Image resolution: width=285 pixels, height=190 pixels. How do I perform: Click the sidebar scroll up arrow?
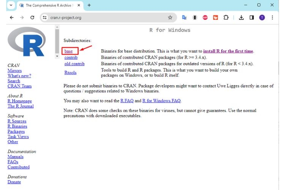[57, 27]
